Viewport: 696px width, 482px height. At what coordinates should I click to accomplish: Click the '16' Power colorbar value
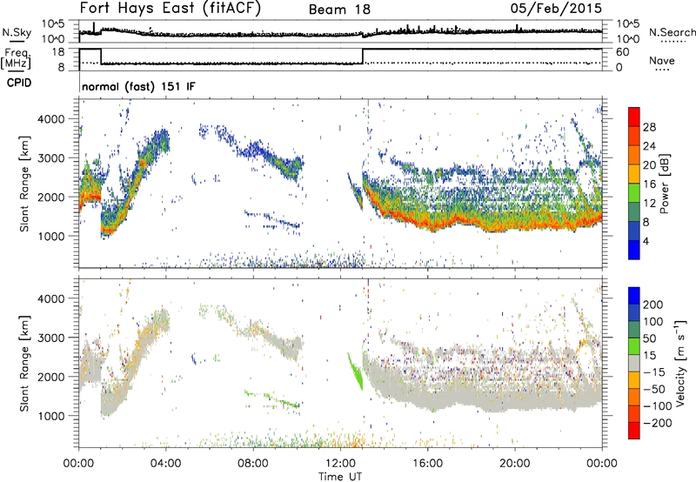649,184
